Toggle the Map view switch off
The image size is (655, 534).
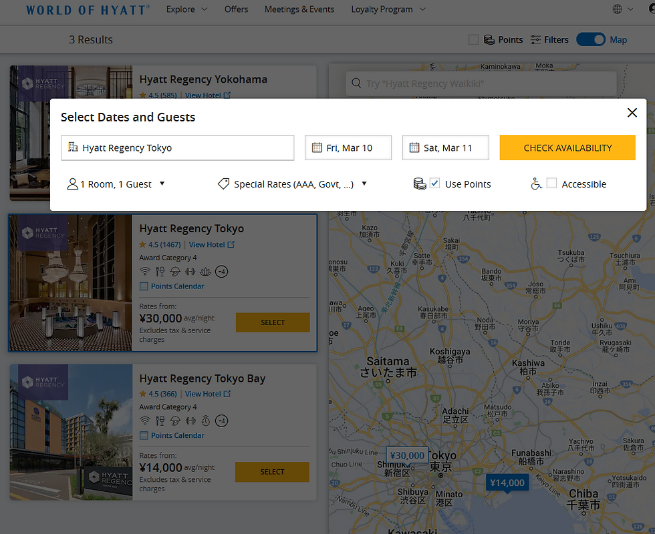click(x=590, y=39)
